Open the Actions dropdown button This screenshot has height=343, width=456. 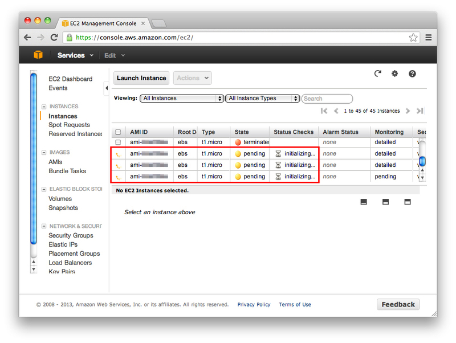click(x=193, y=78)
